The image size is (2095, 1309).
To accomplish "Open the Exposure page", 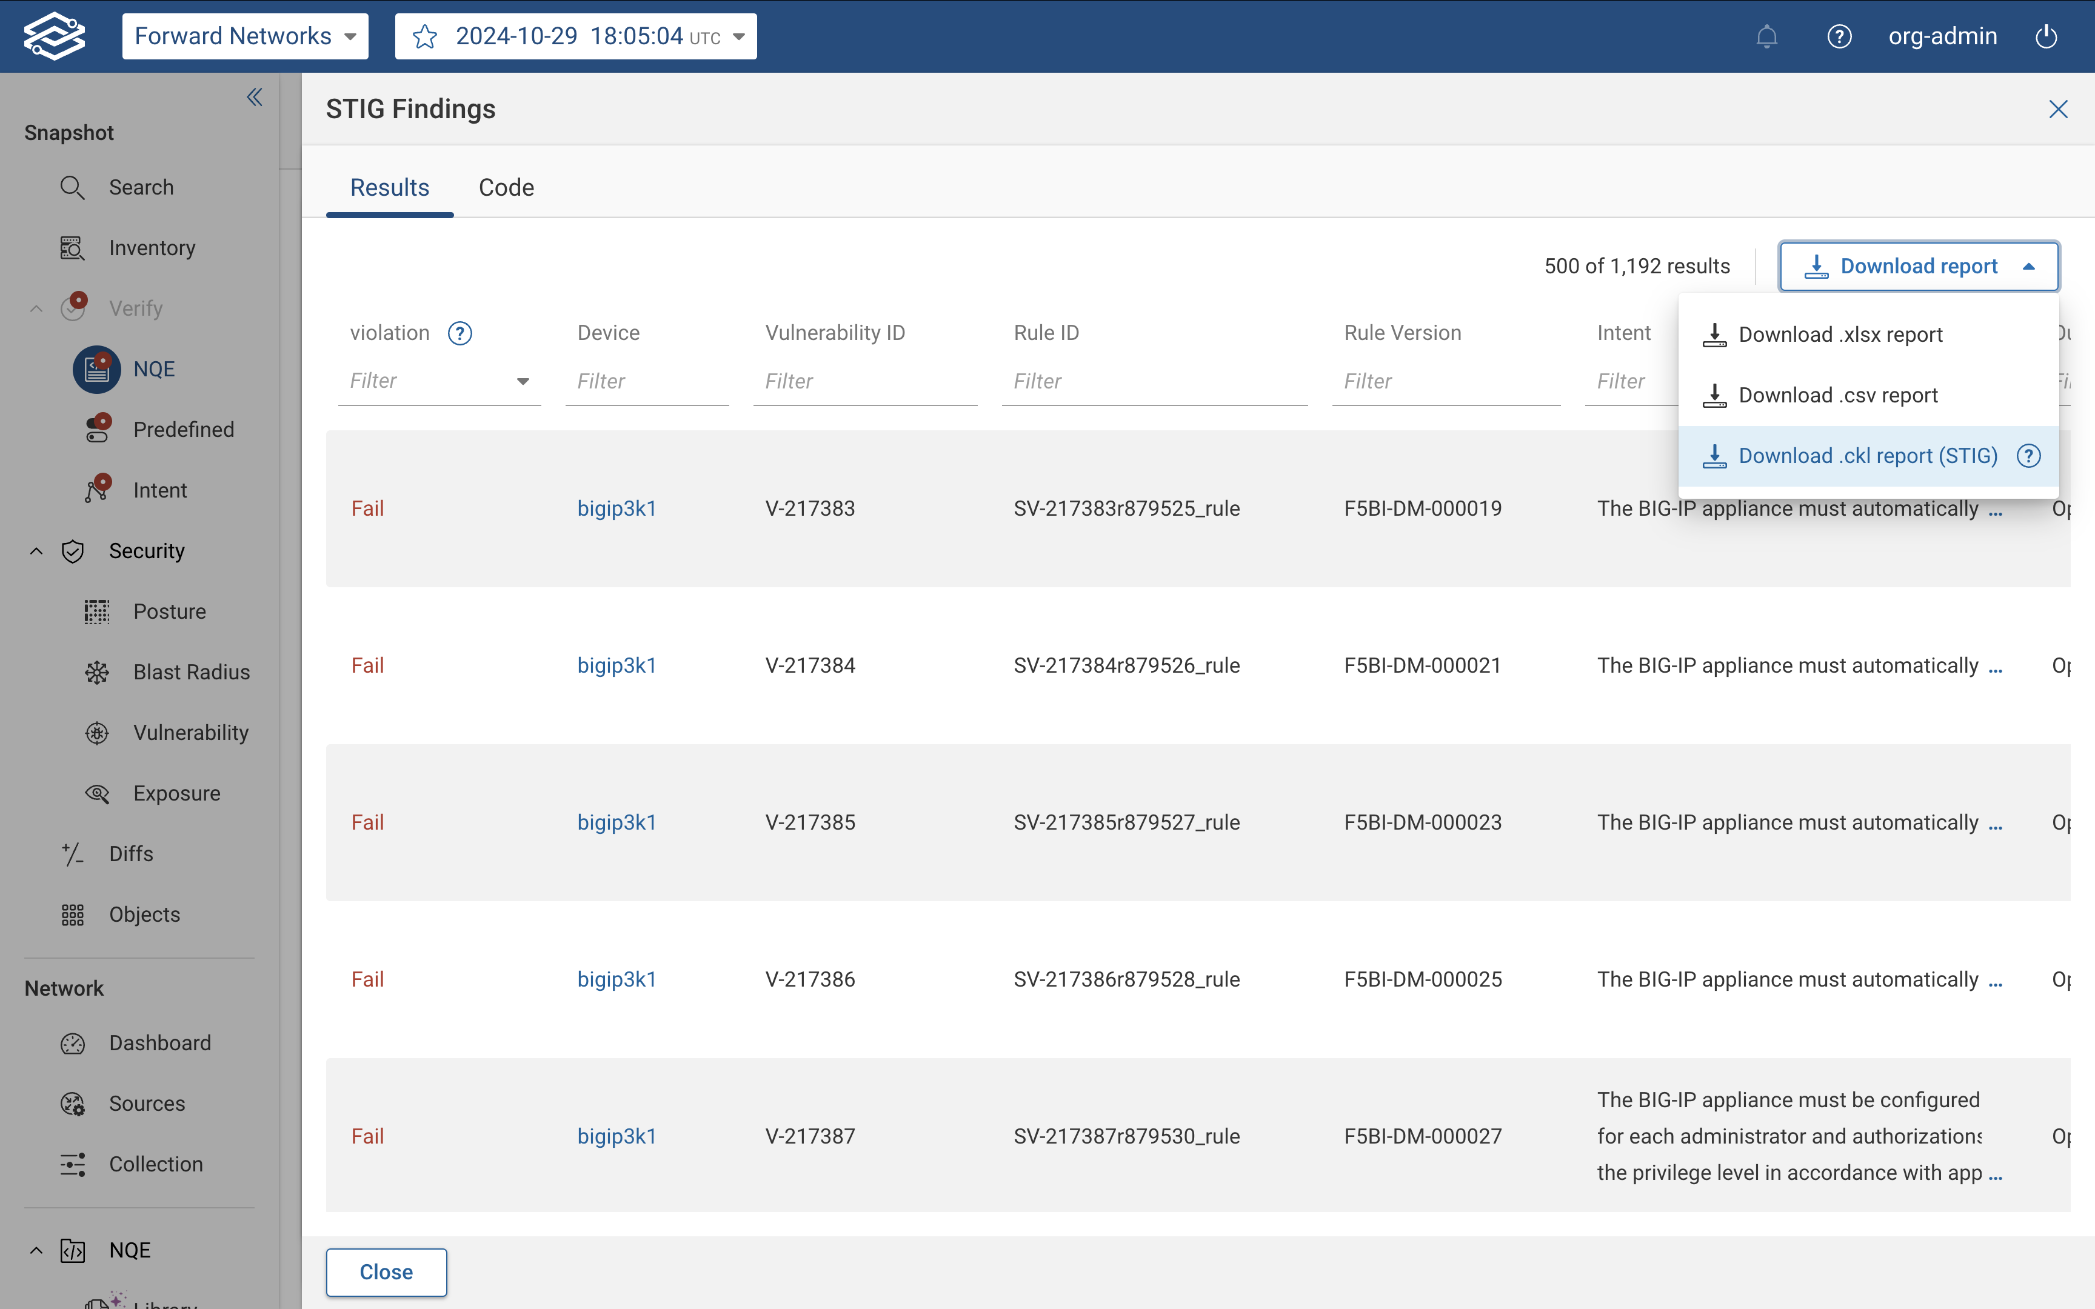I will (x=176, y=793).
